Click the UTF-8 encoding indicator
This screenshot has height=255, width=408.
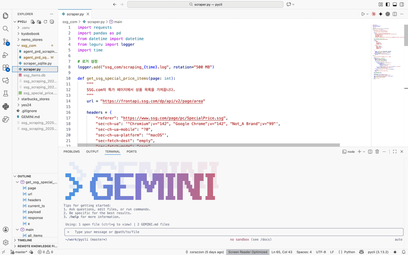321,252
